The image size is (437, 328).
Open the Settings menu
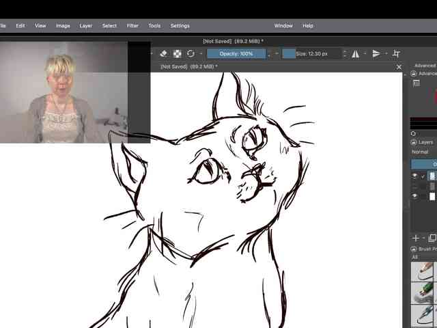[180, 26]
